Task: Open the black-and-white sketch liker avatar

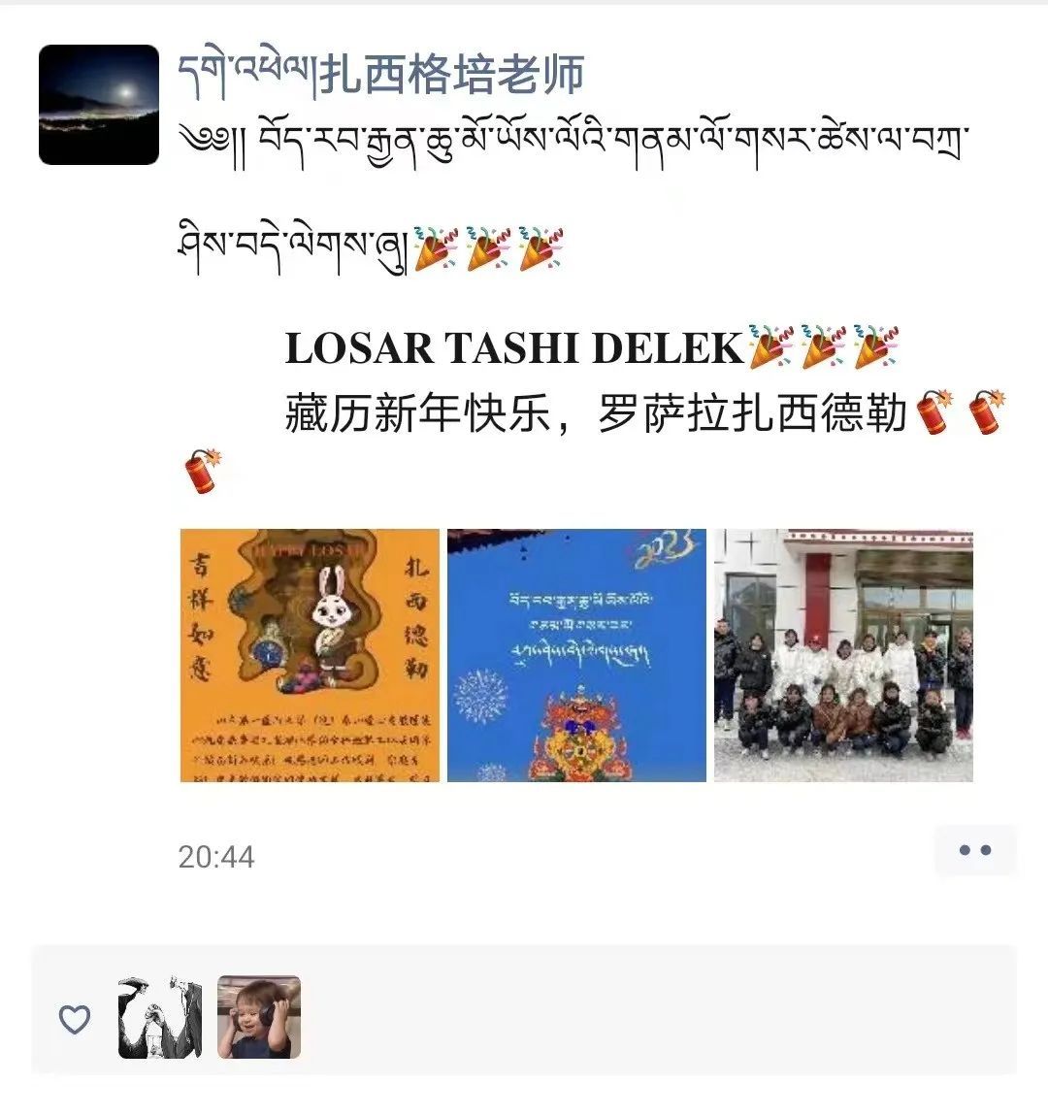Action: [160, 1017]
